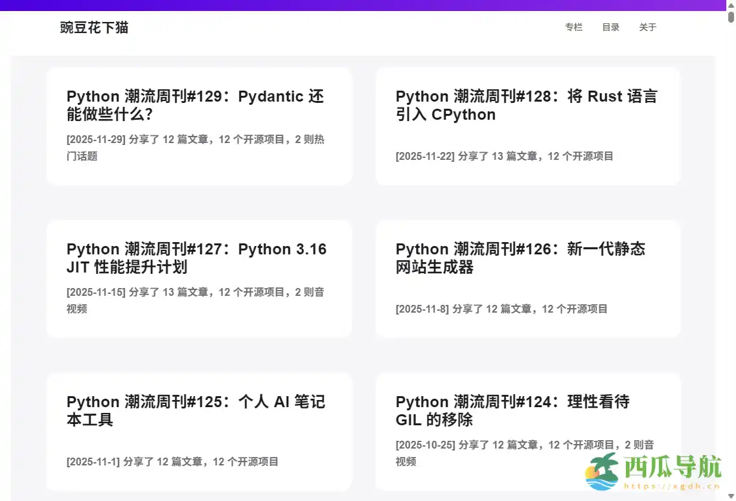Open Python 潮流周刊#129 about Pydantic
The height and width of the screenshot is (501, 736).
196,105
